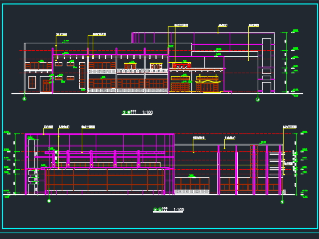This screenshot has width=319, height=239.
Task: Select the large red curtain wall grid in lower elevation
Action: click(x=105, y=180)
